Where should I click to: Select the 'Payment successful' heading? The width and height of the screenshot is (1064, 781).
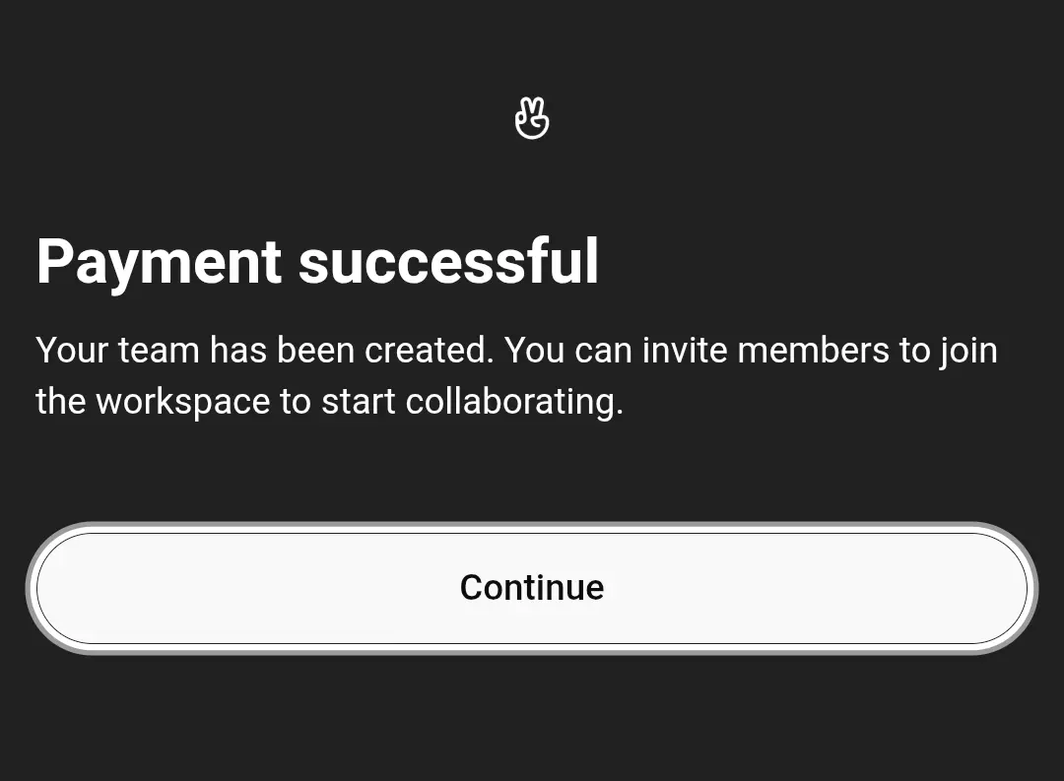[x=317, y=262]
